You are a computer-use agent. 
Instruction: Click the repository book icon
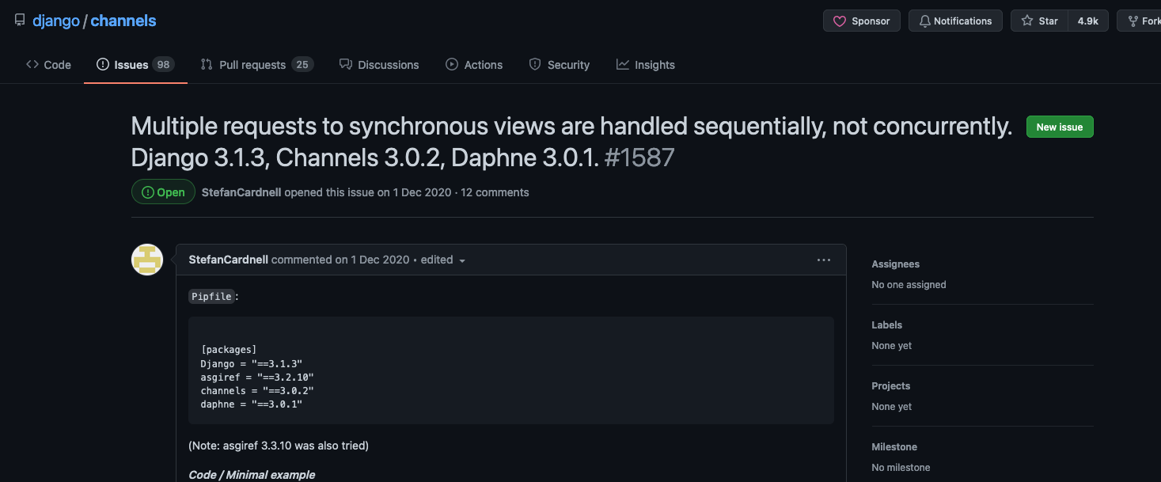[20, 21]
